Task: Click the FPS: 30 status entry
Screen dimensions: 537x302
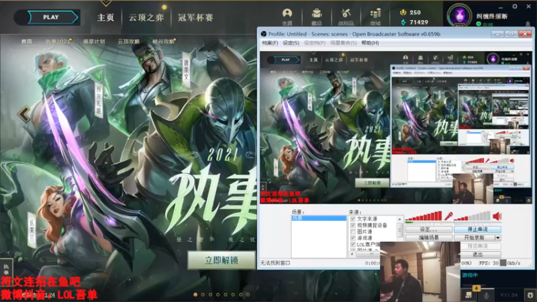Action: 489,263
